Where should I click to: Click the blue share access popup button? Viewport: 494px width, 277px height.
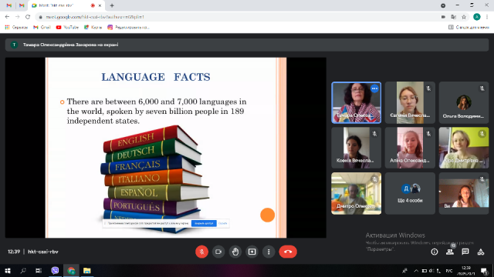204,223
